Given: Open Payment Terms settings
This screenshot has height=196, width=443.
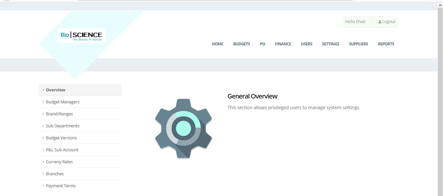Looking at the screenshot, I should [80, 186].
